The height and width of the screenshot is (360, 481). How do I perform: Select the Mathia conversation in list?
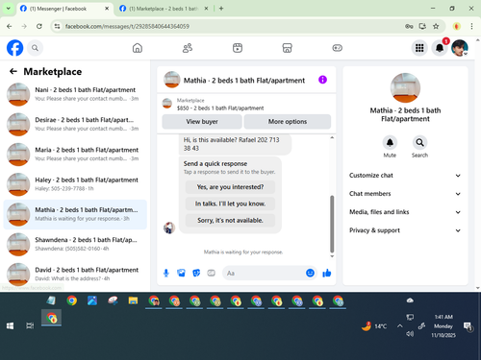tap(75, 214)
